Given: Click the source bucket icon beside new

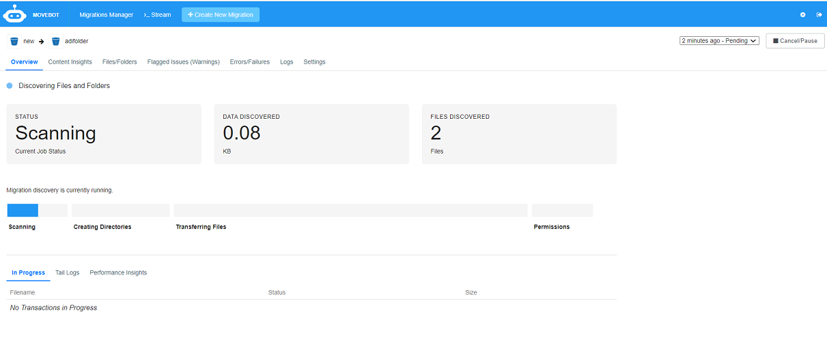Looking at the screenshot, I should tap(14, 42).
